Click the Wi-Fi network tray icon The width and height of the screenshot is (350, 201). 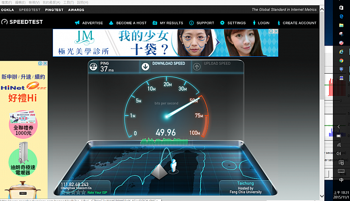[339, 145]
